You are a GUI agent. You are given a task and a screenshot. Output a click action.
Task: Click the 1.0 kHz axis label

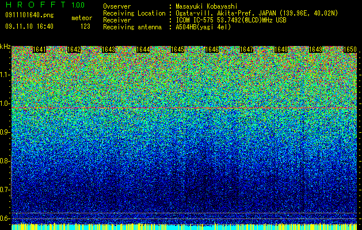[5, 103]
